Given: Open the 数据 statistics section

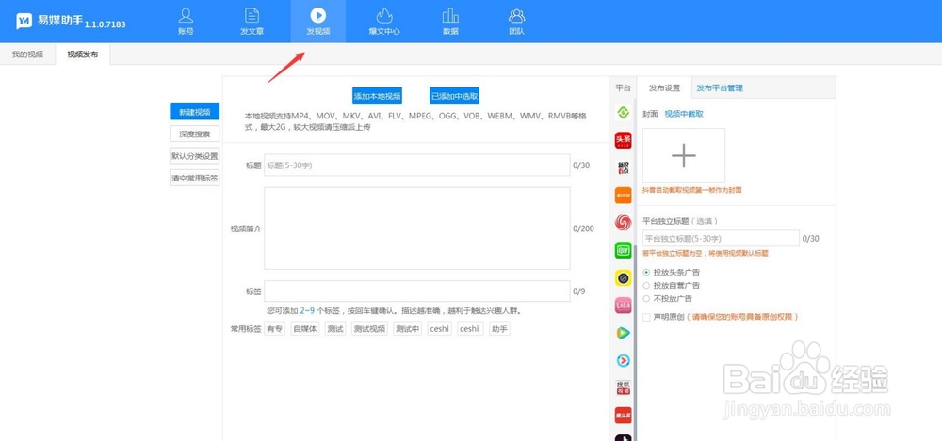Looking at the screenshot, I should pyautogui.click(x=450, y=21).
